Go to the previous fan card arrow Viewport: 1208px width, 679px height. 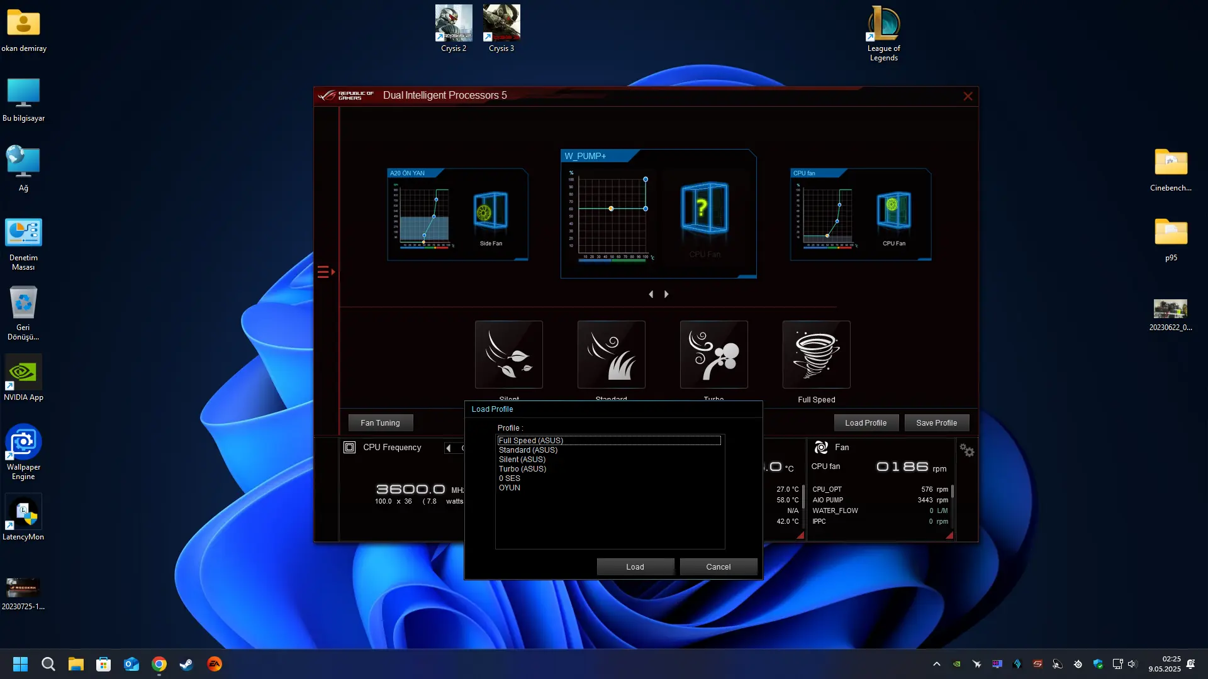(651, 294)
